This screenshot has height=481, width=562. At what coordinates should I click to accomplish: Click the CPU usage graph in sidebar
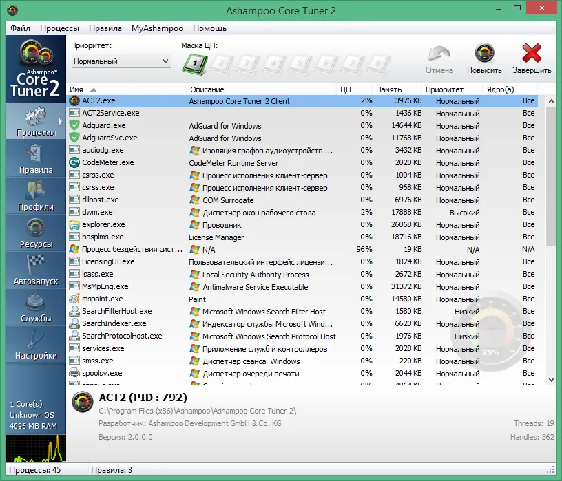36,449
